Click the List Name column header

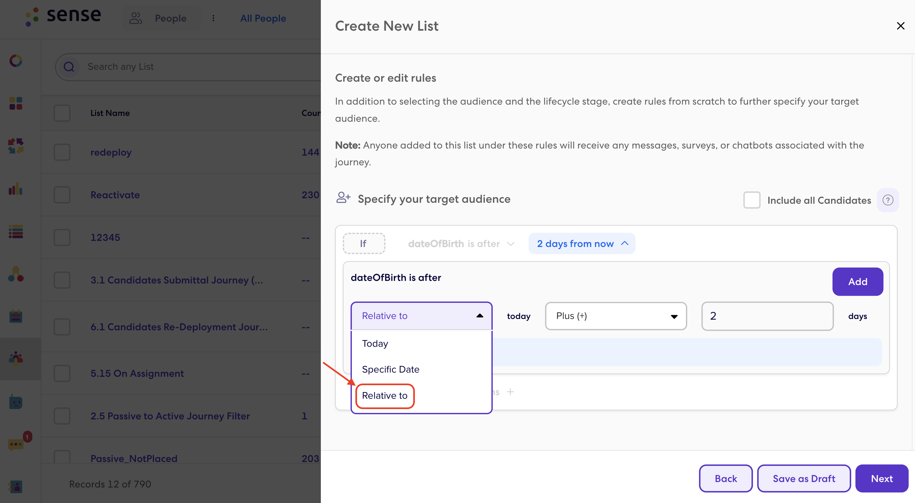point(110,113)
